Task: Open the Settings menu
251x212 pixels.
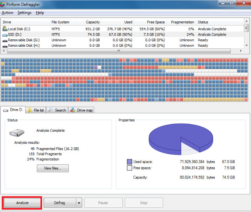Action: point(25,12)
